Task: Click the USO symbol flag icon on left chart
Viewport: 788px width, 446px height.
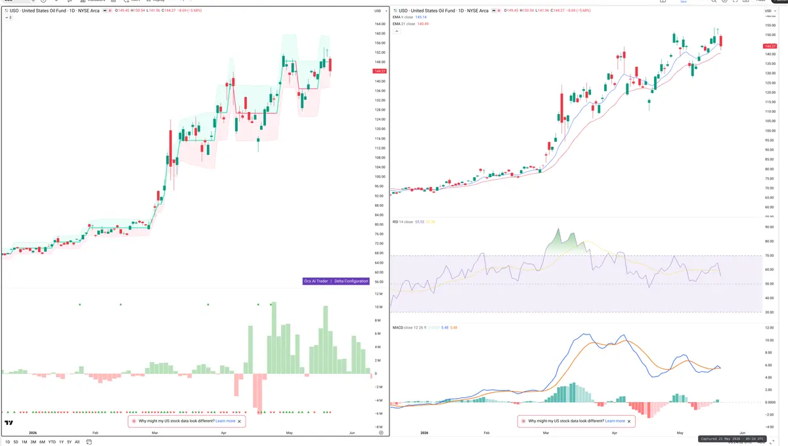Action: [x=7, y=10]
